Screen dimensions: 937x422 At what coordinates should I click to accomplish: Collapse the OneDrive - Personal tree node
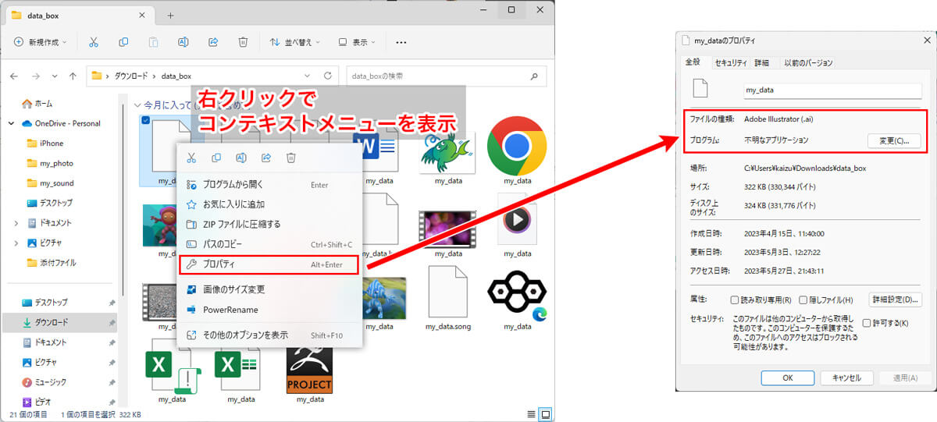click(x=12, y=123)
